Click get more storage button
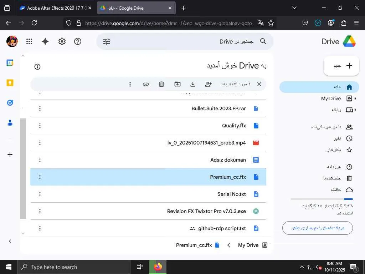The height and width of the screenshot is (274, 365). pyautogui.click(x=318, y=228)
